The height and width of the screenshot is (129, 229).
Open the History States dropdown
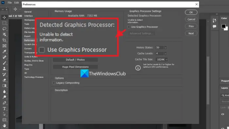point(161,47)
